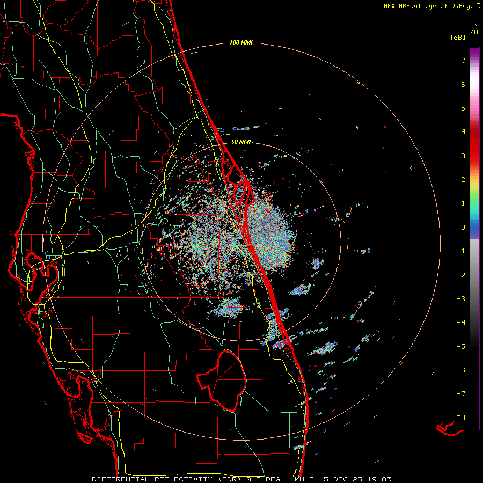
Task: Click the 5 value on color scale
Action: (463, 108)
